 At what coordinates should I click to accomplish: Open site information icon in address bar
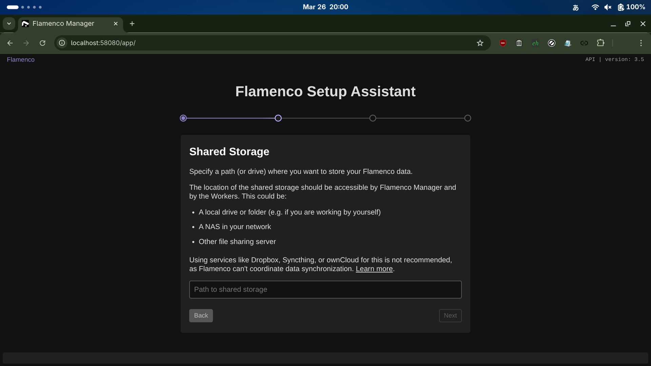62,43
